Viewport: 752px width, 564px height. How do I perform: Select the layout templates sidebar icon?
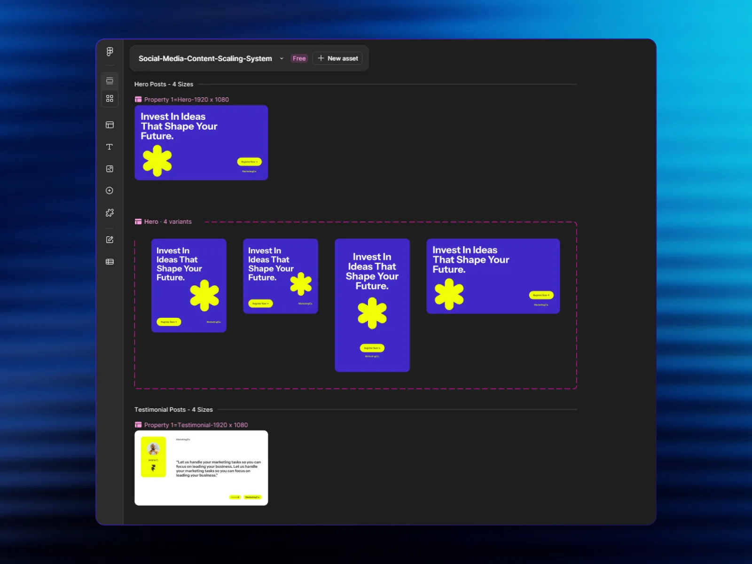[110, 125]
